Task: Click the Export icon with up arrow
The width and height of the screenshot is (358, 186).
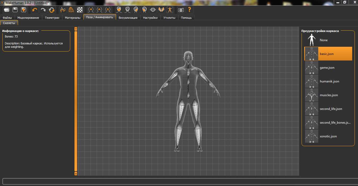Action: [x=24, y=10]
